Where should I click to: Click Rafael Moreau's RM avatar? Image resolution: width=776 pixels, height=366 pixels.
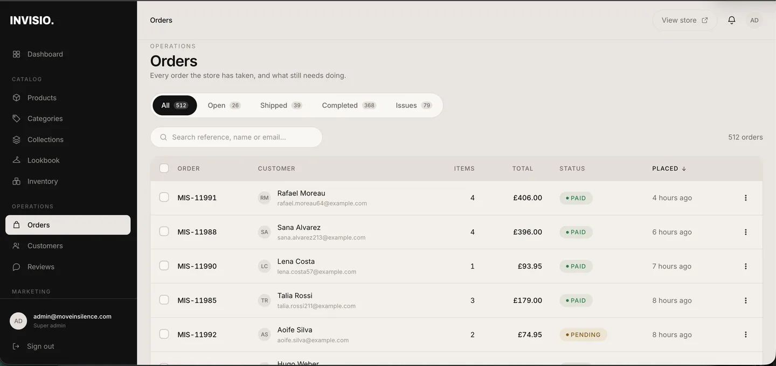(x=264, y=198)
